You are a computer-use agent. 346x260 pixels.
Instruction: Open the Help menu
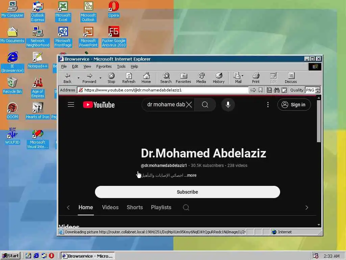134,66
